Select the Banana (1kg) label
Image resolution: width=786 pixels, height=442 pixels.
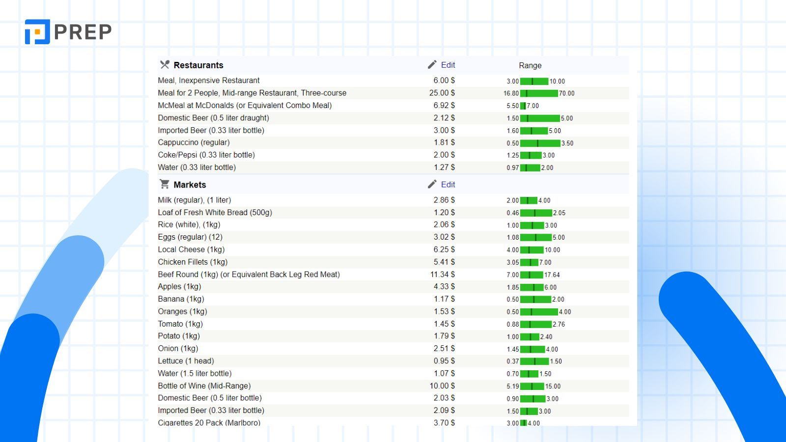[181, 299]
